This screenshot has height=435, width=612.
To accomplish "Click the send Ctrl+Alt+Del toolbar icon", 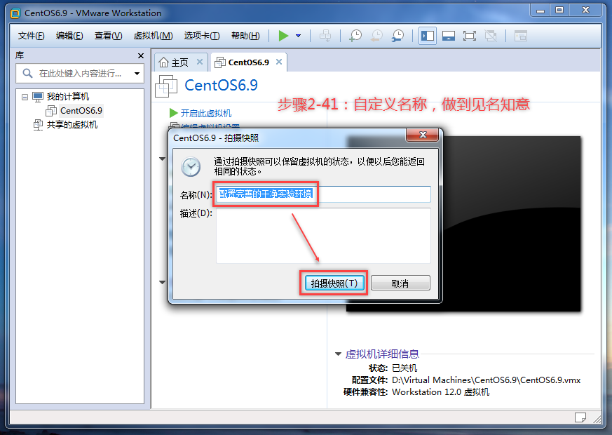I will pos(325,36).
